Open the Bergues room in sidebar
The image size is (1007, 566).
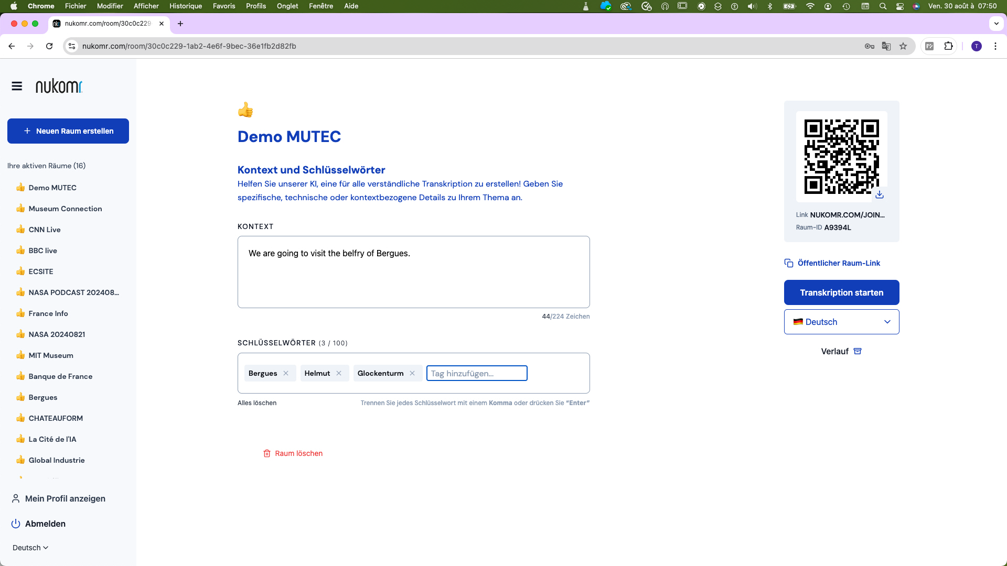click(x=43, y=397)
